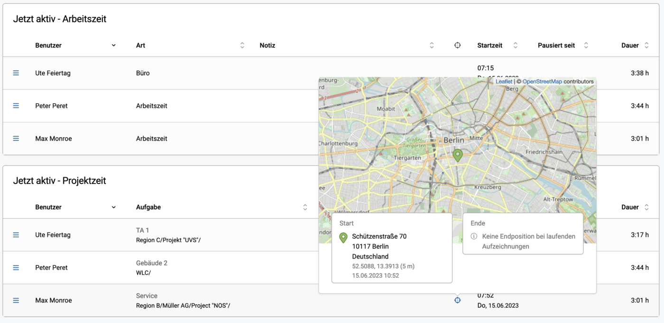The height and width of the screenshot is (323, 664).
Task: Sort by Startzeit column
Action: click(516, 46)
